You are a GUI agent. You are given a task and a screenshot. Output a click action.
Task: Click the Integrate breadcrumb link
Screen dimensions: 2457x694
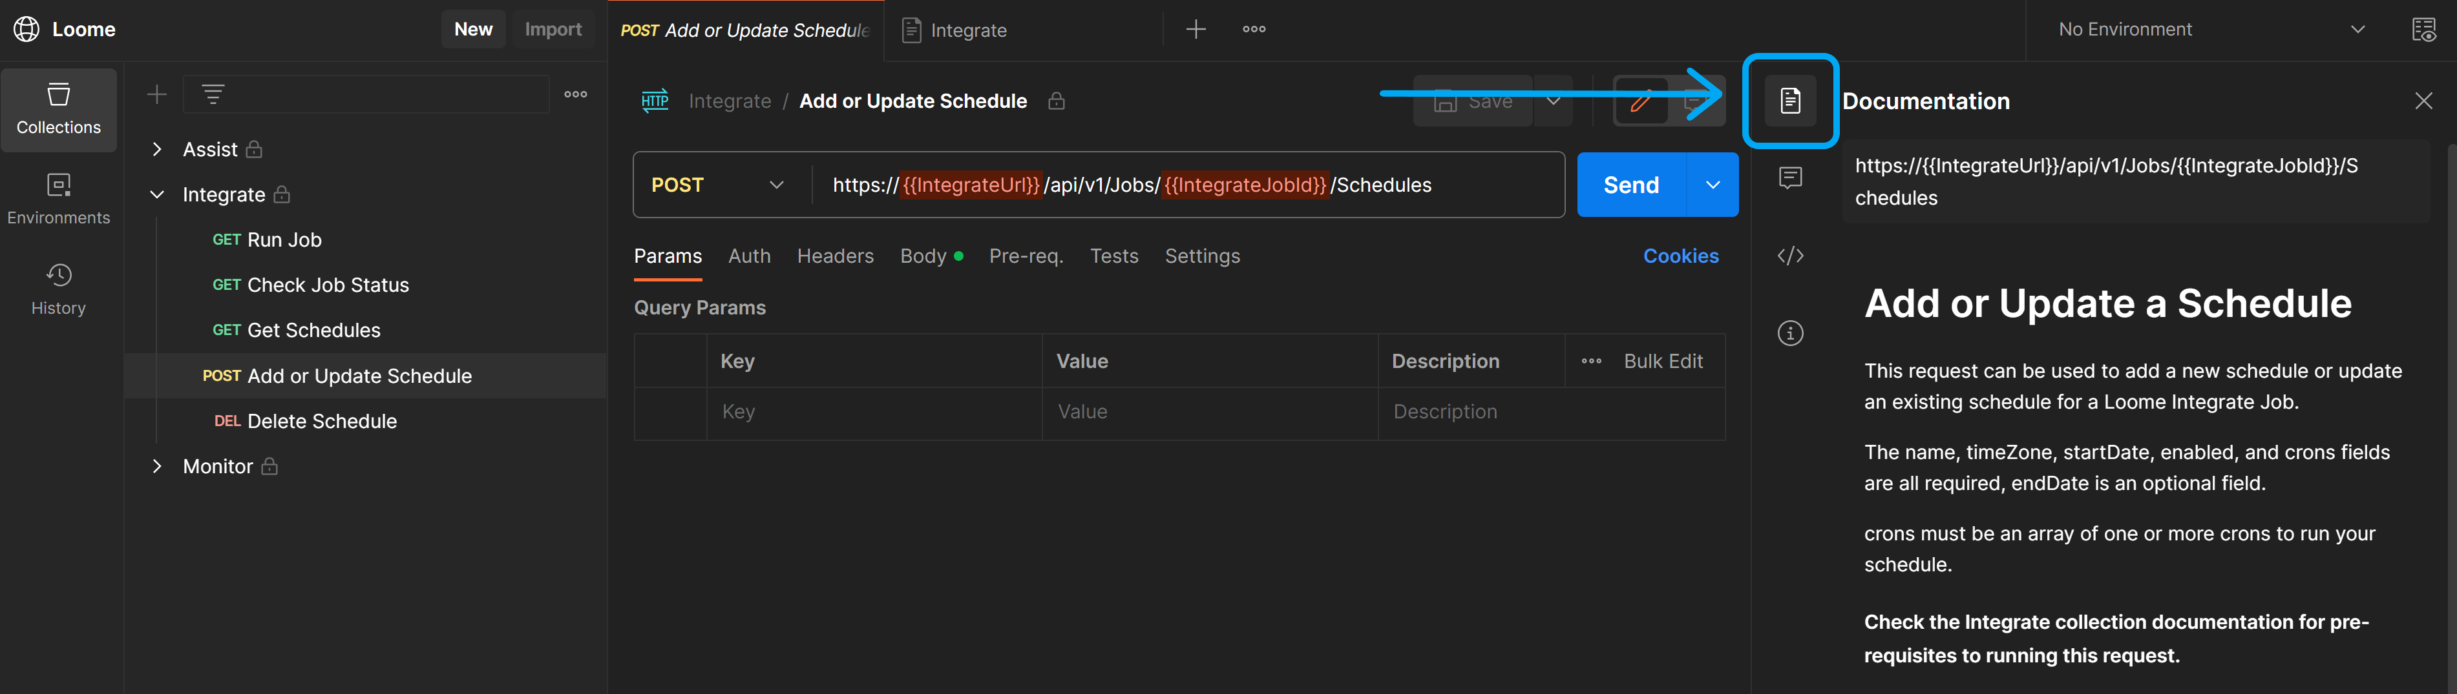730,101
